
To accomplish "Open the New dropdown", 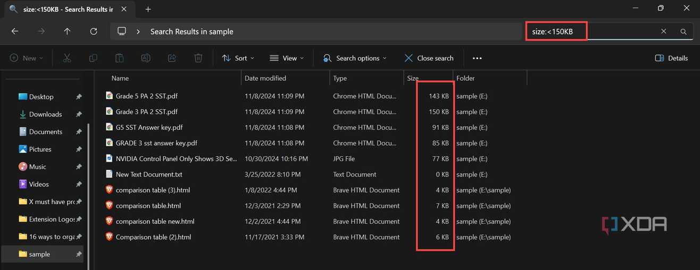I will pyautogui.click(x=26, y=58).
